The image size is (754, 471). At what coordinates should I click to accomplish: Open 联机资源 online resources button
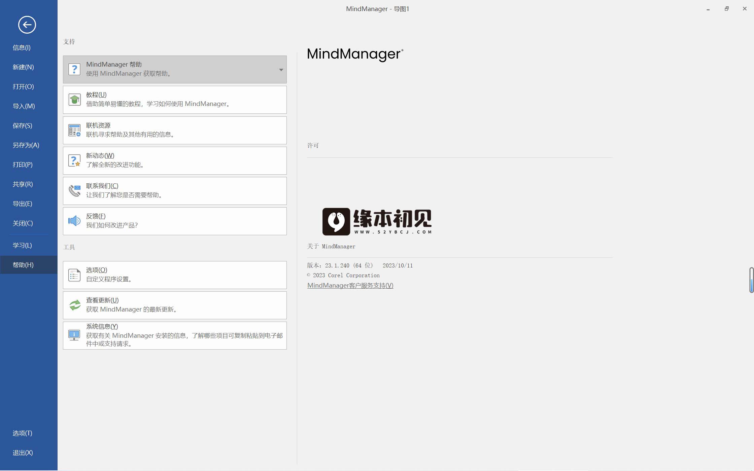point(175,130)
